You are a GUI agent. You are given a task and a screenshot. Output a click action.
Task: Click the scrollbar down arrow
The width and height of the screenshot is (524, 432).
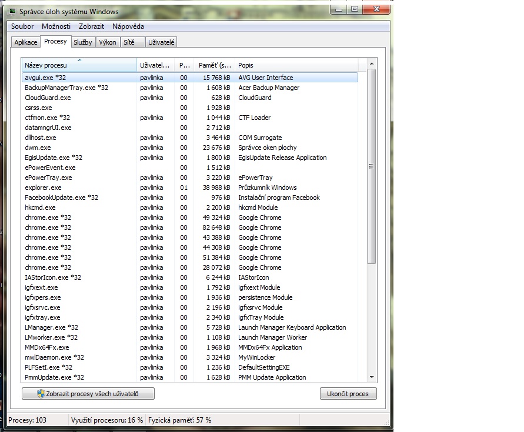point(372,377)
